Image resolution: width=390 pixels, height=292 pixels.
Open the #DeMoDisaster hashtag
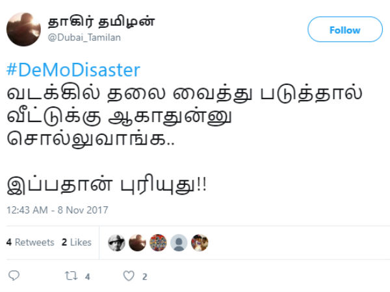pyautogui.click(x=73, y=70)
